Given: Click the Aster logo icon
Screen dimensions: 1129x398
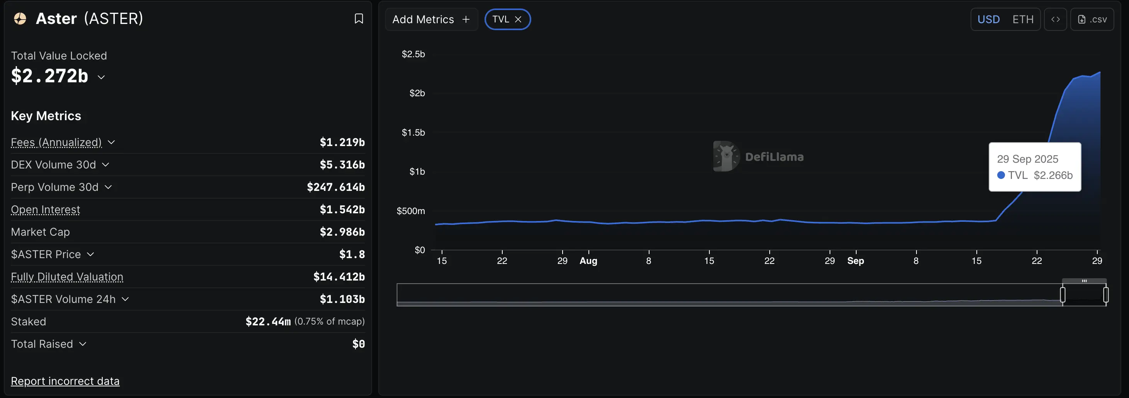Looking at the screenshot, I should pyautogui.click(x=20, y=19).
